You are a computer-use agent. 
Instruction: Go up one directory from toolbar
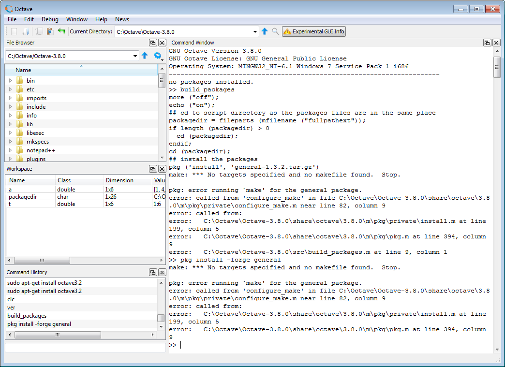[265, 31]
